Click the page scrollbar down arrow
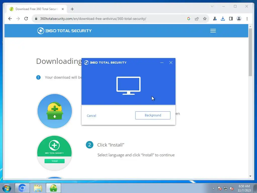 click(250, 176)
